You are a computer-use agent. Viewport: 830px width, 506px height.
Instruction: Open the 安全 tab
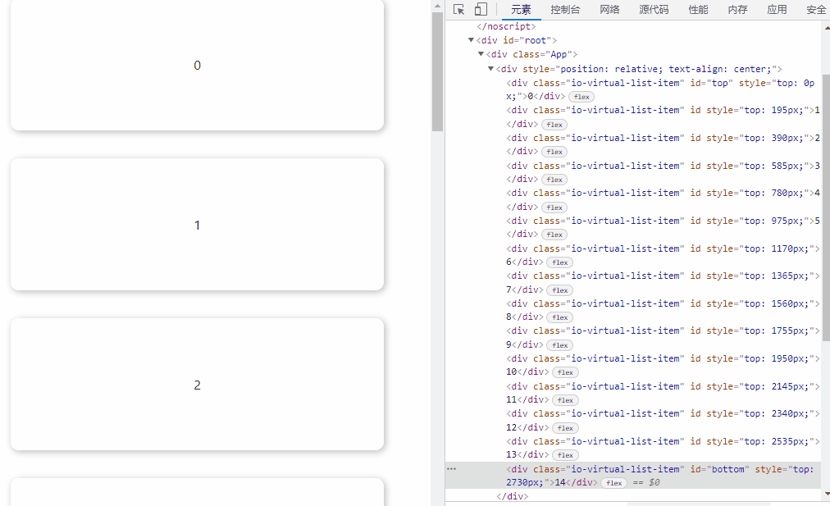[x=816, y=10]
